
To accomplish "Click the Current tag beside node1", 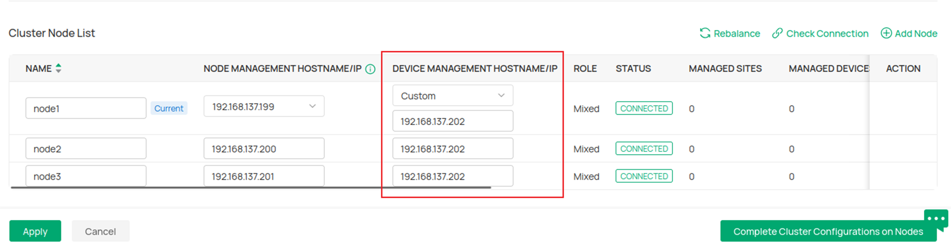I will point(169,108).
